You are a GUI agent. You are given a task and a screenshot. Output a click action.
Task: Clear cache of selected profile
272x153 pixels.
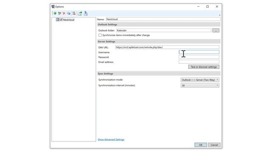(x=74, y=13)
